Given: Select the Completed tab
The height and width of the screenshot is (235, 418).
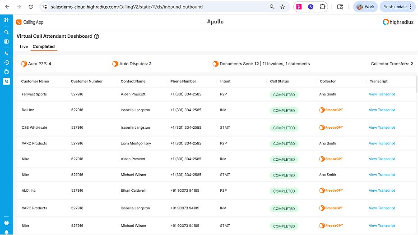Looking at the screenshot, I should [44, 47].
